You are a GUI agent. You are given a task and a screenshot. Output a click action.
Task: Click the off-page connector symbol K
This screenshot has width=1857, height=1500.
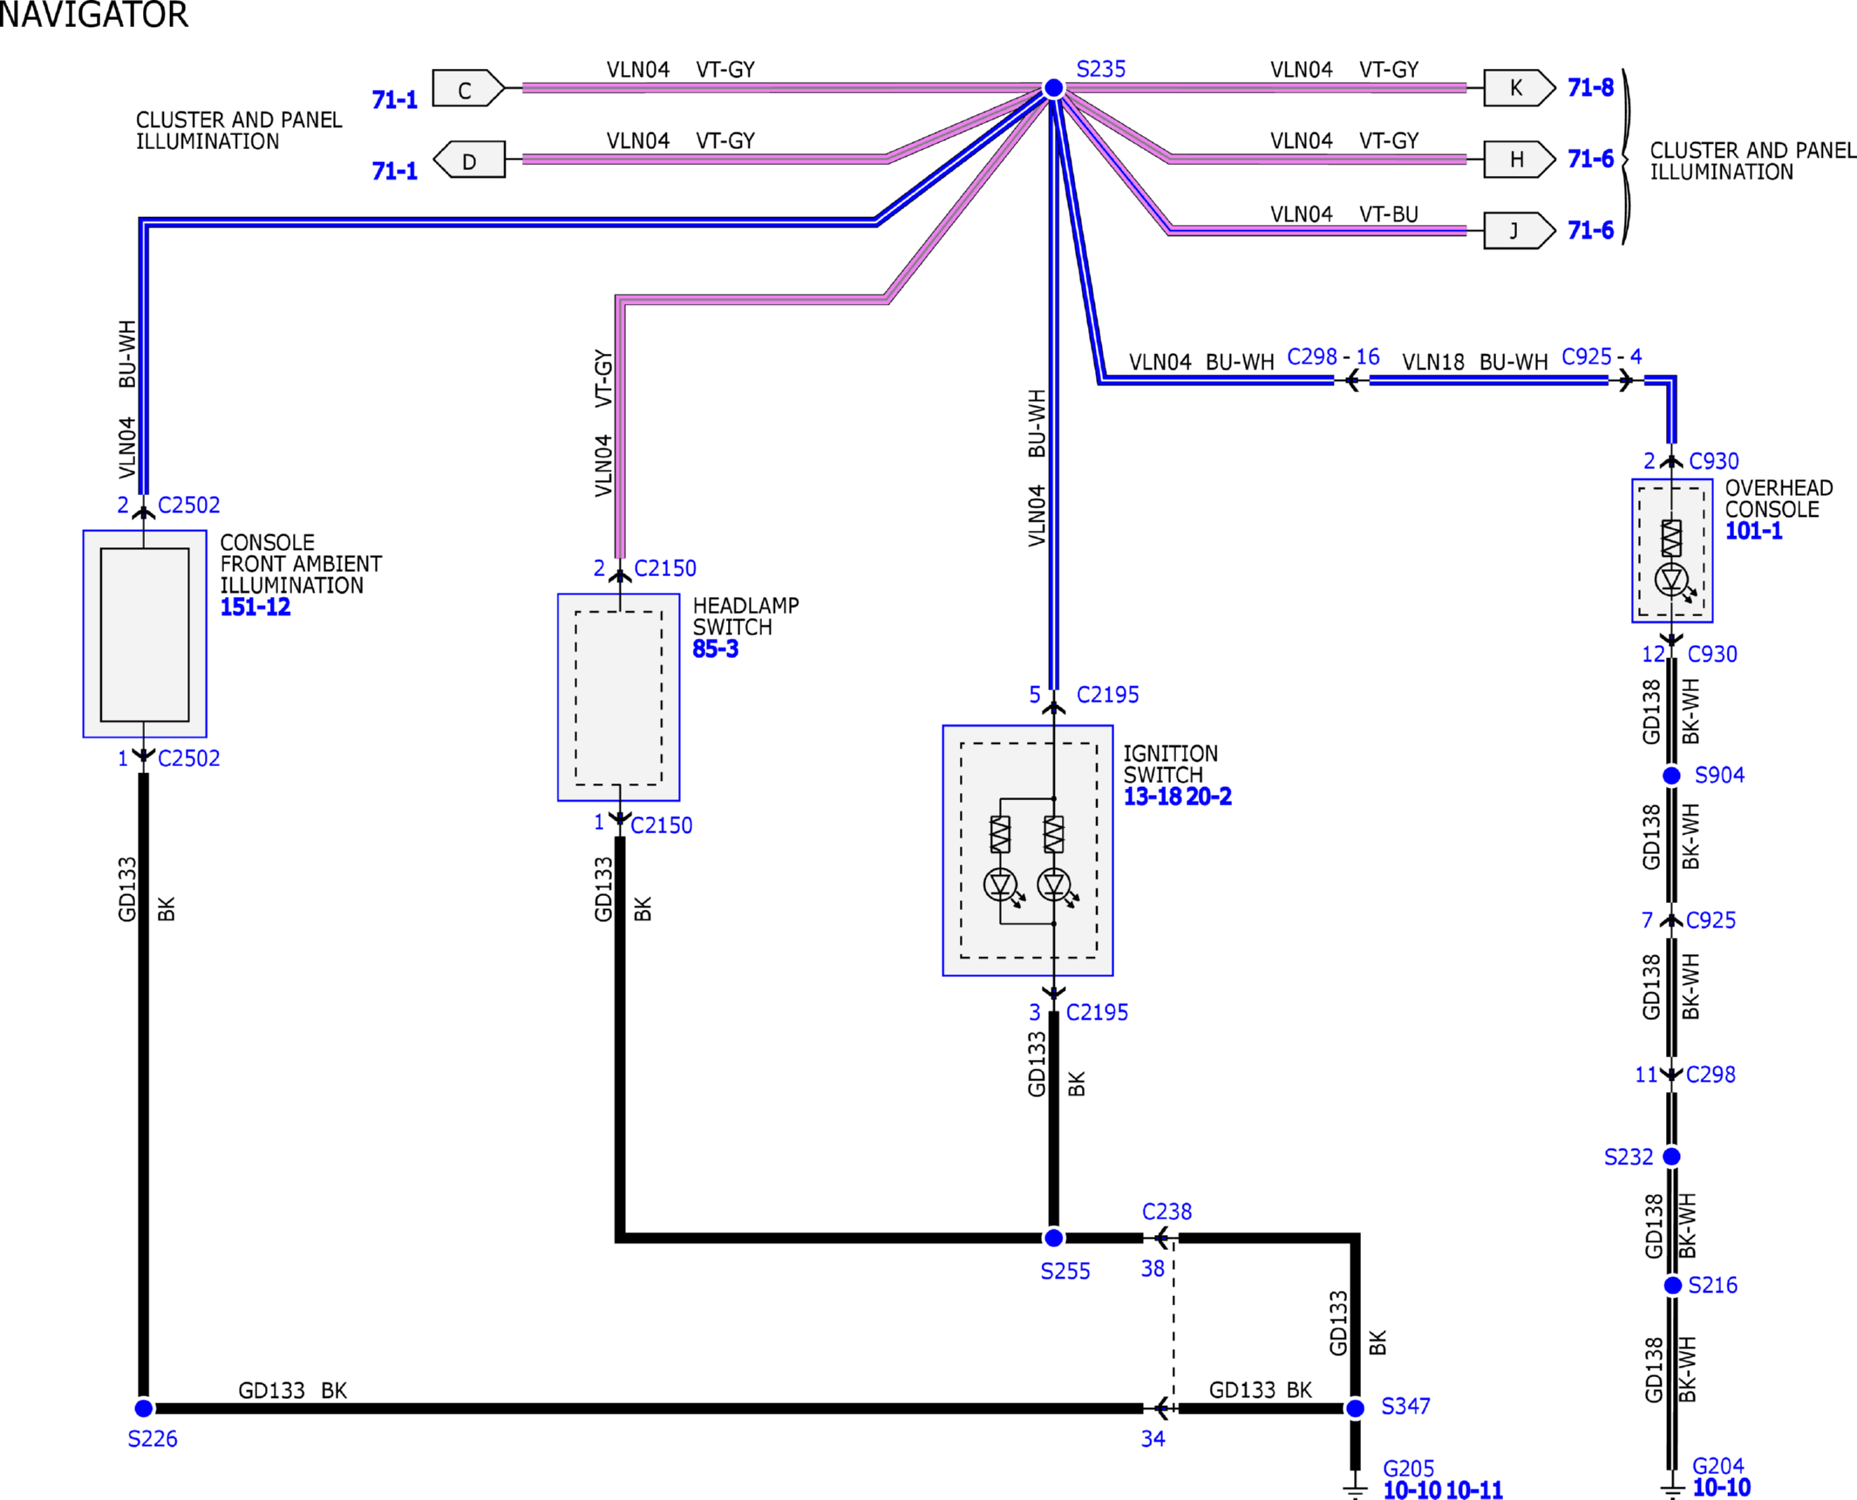(x=1520, y=88)
